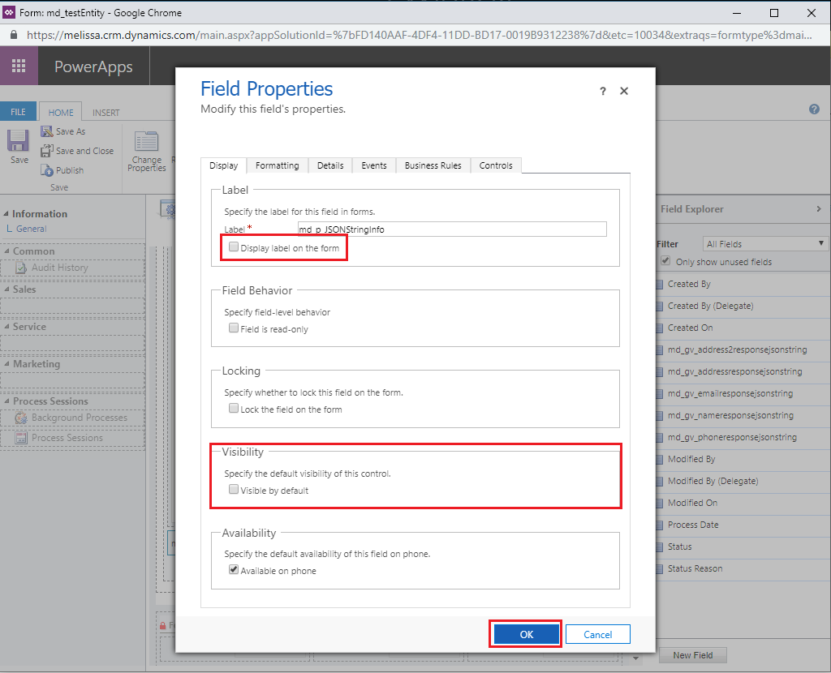The width and height of the screenshot is (831, 673).
Task: Collapse the Information tree section
Action: 6,214
